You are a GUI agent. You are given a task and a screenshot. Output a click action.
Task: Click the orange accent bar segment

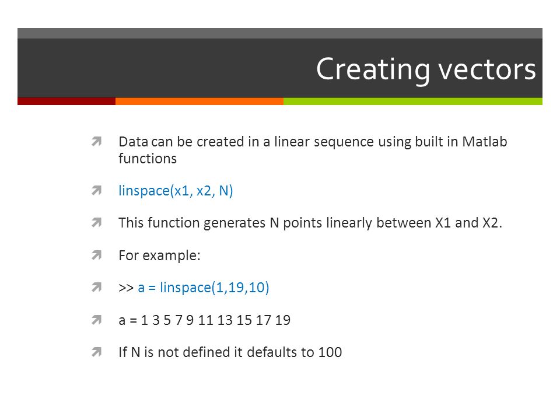199,101
